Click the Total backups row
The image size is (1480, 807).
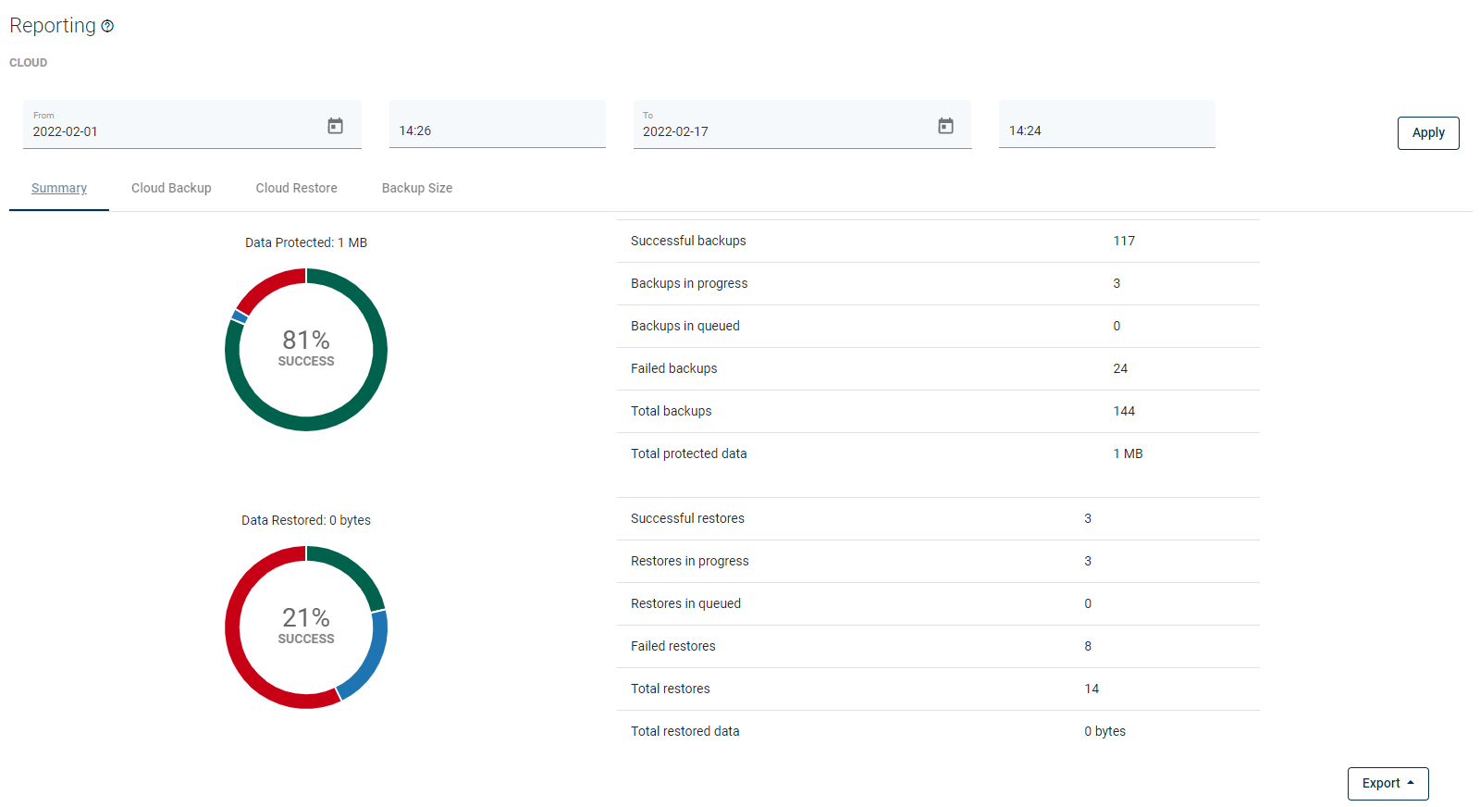pyautogui.click(x=937, y=411)
